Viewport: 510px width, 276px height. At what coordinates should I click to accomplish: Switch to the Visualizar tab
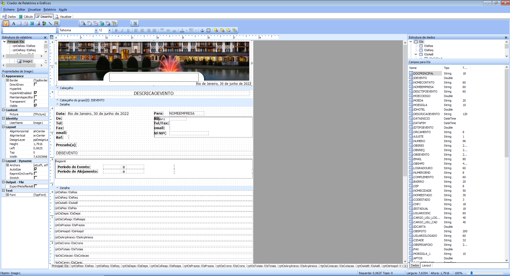tap(63, 16)
